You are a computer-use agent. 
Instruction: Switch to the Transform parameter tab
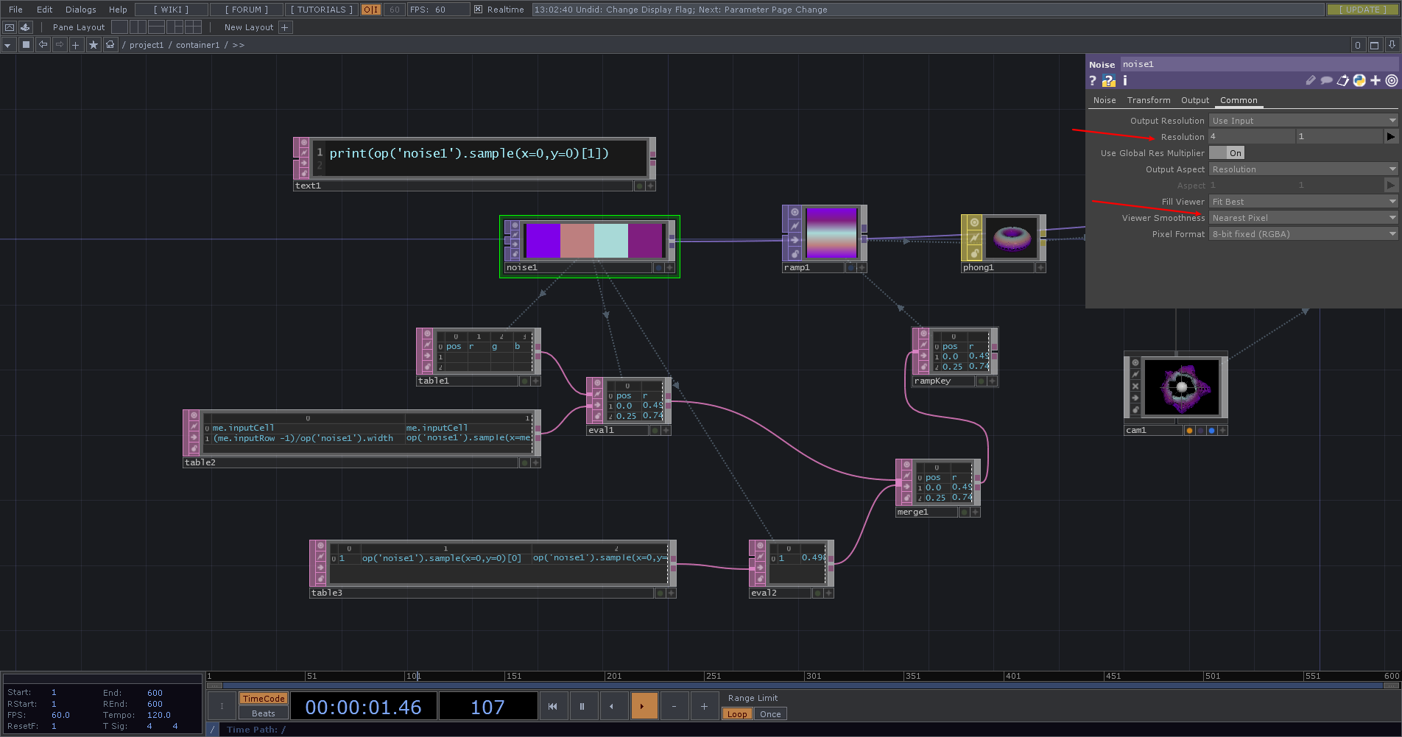tap(1149, 100)
